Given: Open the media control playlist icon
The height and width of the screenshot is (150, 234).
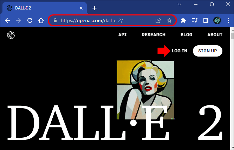Looking at the screenshot, I should (x=194, y=20).
